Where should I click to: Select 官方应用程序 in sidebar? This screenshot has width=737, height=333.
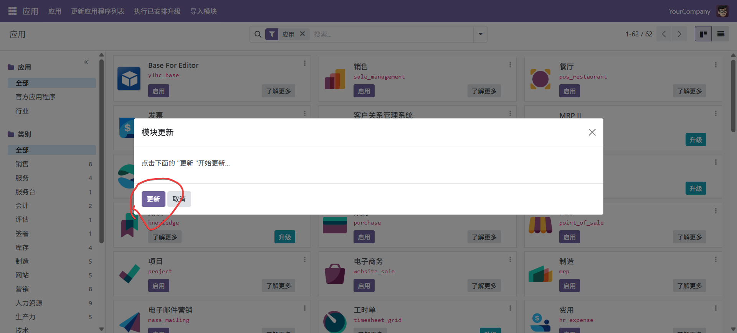(35, 97)
